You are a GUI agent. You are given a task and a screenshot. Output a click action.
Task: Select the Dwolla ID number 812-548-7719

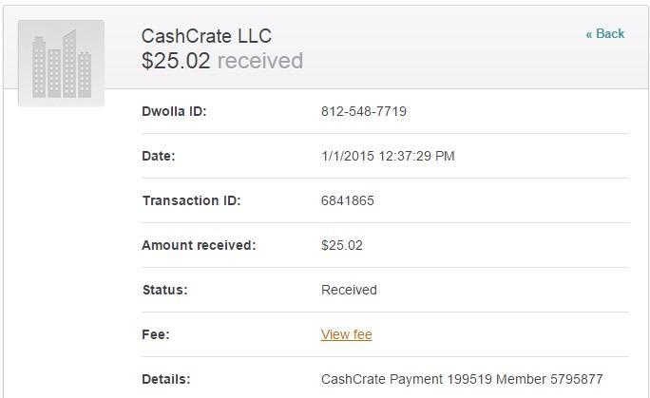point(364,111)
